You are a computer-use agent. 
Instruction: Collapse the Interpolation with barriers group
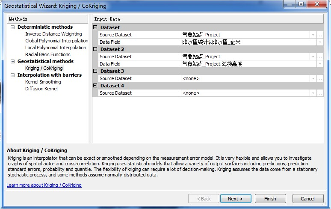point(13,75)
